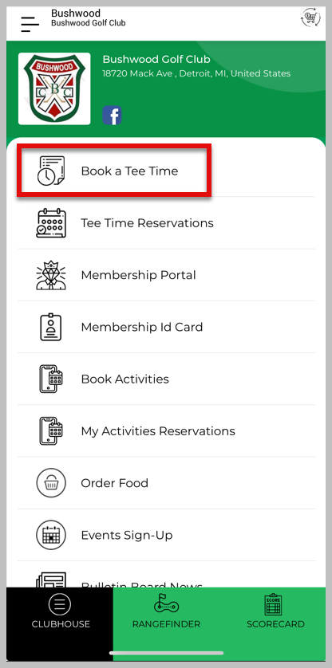The height and width of the screenshot is (668, 332).
Task: Select Order Food text label
Action: pyautogui.click(x=115, y=483)
